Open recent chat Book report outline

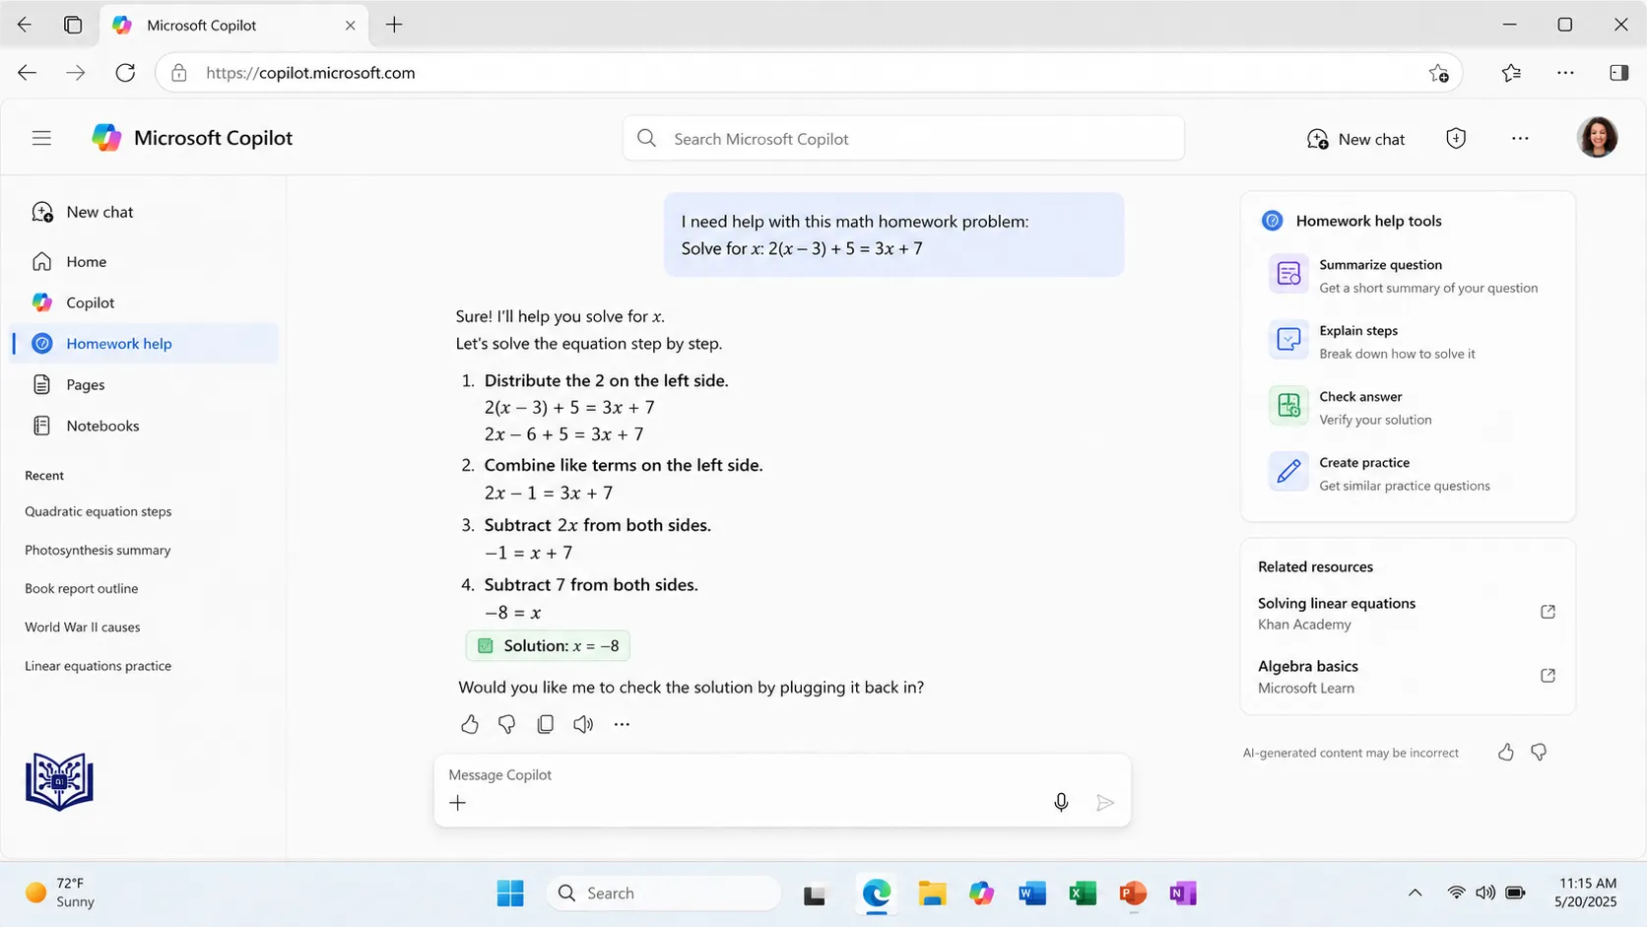[x=82, y=588]
